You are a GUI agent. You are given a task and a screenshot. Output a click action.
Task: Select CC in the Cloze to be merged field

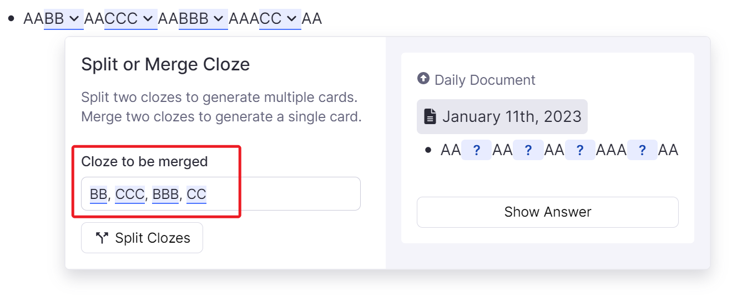coord(196,194)
